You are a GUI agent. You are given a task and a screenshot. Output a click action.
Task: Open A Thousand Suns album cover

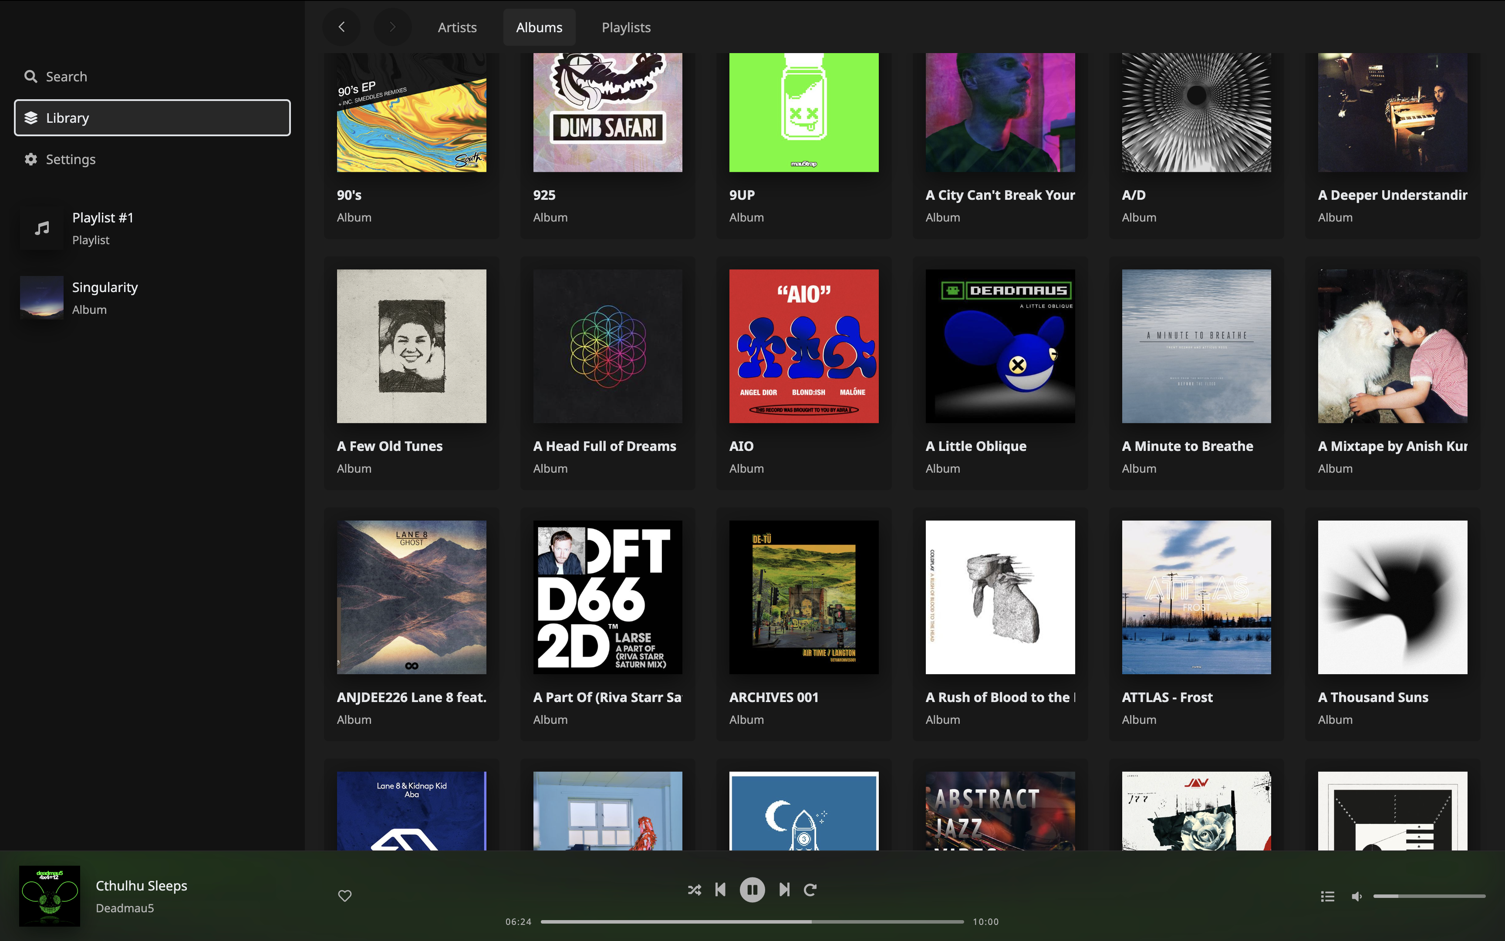point(1392,598)
